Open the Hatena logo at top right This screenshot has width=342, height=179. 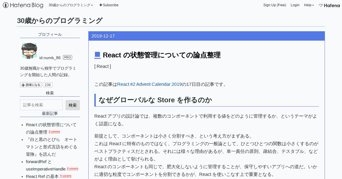[329, 5]
